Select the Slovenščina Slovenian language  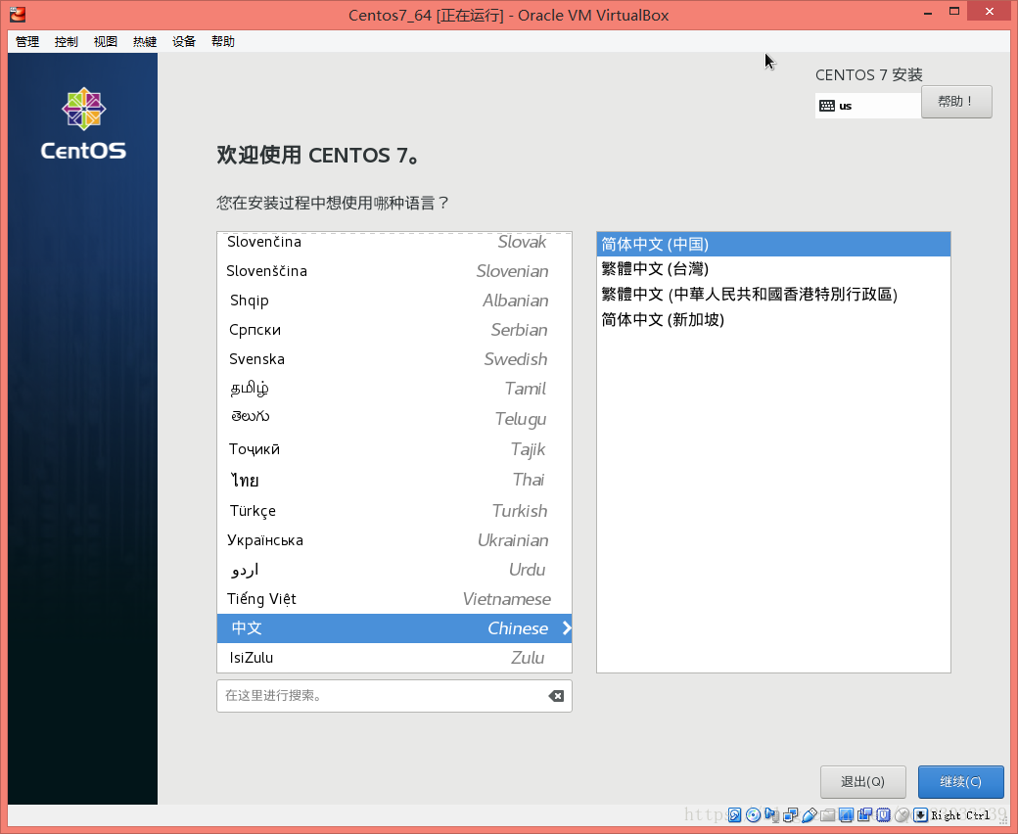tap(394, 271)
